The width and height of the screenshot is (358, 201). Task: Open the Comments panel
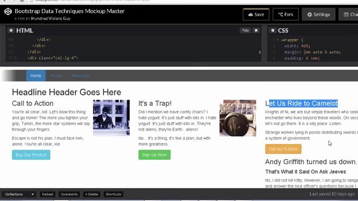coord(69,194)
